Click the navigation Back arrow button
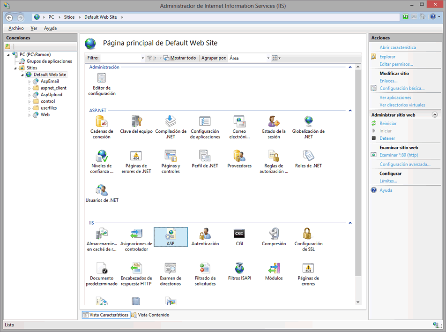This screenshot has width=446, height=332. [9, 18]
